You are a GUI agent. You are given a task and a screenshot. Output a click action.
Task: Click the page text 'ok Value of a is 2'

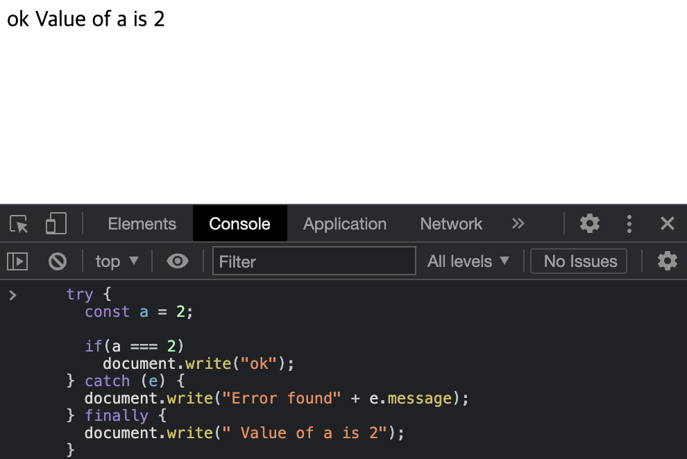pos(86,19)
